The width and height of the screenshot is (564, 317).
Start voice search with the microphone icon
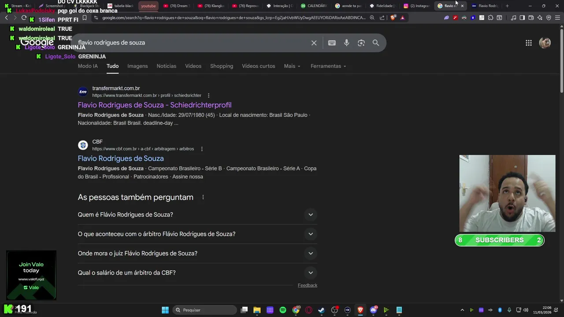click(347, 43)
